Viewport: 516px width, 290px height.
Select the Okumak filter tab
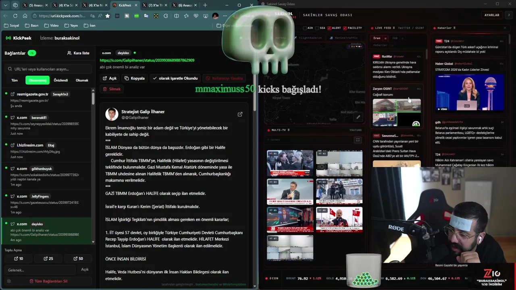(x=82, y=80)
